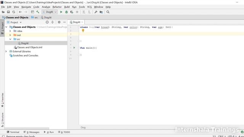This screenshot has height=137, width=244.
Task: Open the View menu
Action: (16, 7)
